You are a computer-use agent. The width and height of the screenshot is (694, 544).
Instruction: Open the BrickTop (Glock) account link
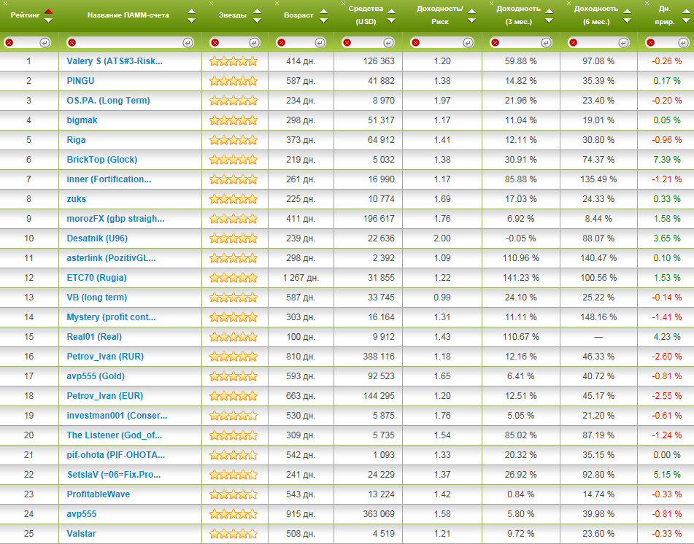[101, 160]
